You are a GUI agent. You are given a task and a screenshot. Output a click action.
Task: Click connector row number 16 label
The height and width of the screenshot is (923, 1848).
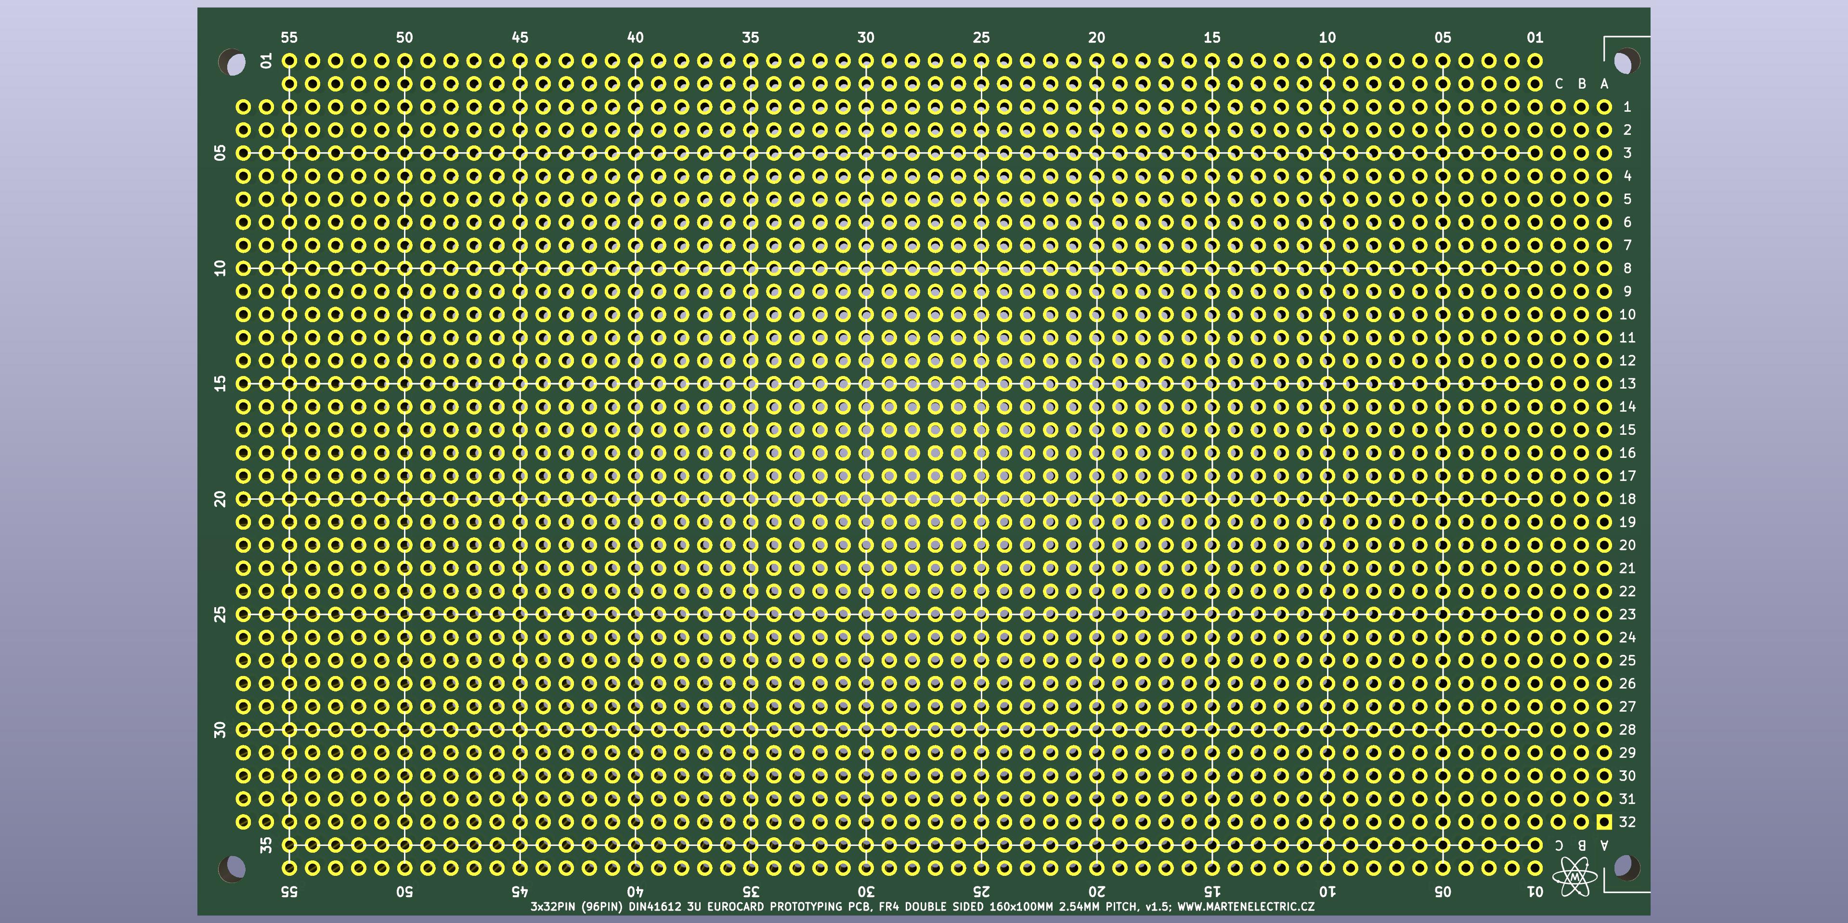coord(1627,453)
